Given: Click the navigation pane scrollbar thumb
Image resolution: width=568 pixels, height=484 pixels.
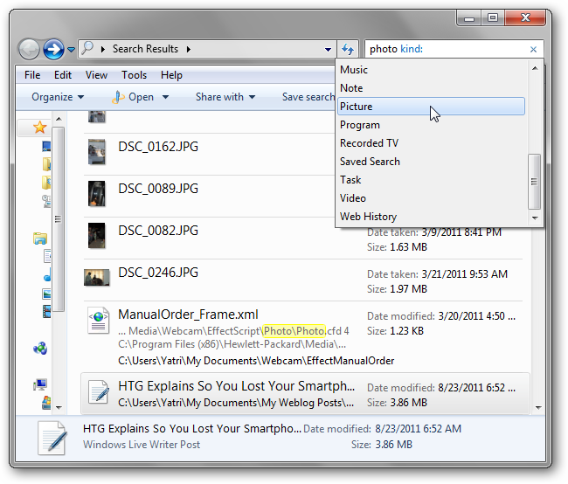Looking at the screenshot, I should click(58, 219).
